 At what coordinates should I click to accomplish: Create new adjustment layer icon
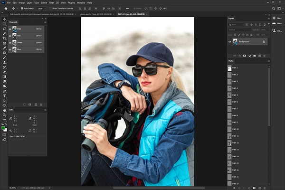(249, 56)
